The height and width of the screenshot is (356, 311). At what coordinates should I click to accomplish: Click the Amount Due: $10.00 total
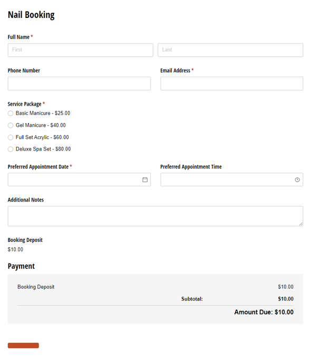264,312
